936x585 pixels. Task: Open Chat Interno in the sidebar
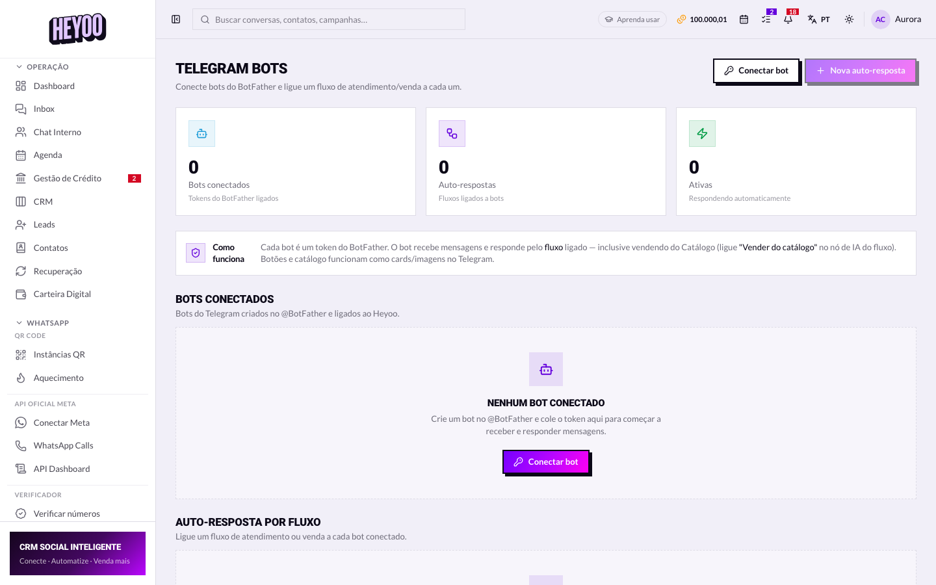coord(78,132)
